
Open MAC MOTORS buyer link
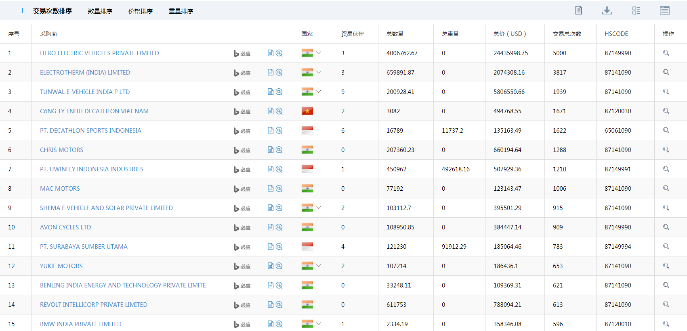tap(60, 189)
